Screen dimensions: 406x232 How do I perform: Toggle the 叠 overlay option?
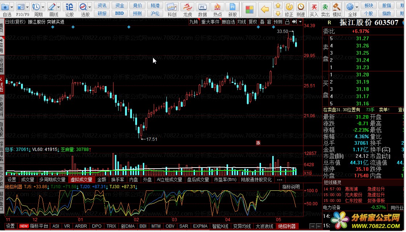click(x=262, y=22)
